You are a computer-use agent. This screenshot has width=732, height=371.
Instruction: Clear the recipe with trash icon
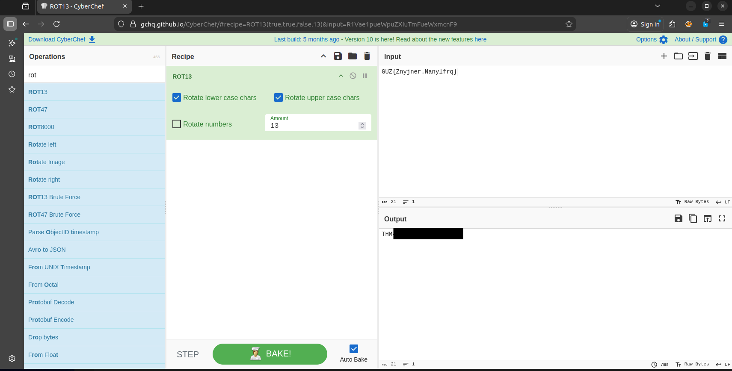pyautogui.click(x=367, y=56)
